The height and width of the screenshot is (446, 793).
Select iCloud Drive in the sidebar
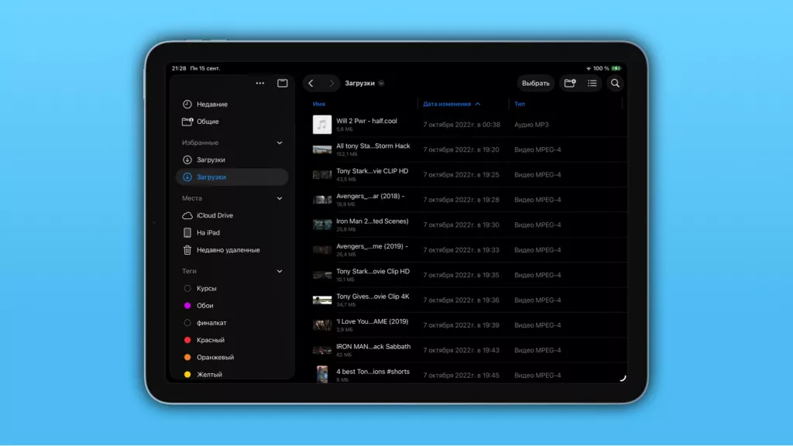point(215,215)
